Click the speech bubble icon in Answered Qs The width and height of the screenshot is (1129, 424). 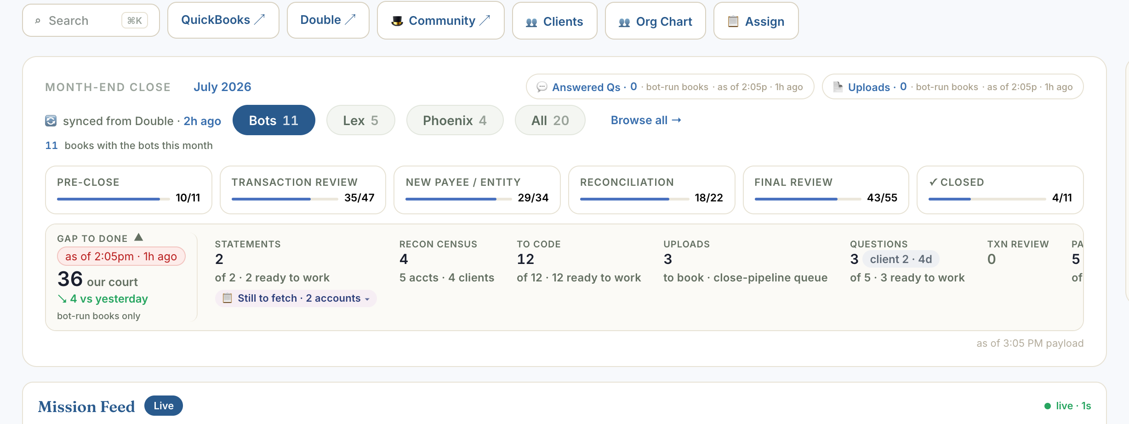coord(542,86)
